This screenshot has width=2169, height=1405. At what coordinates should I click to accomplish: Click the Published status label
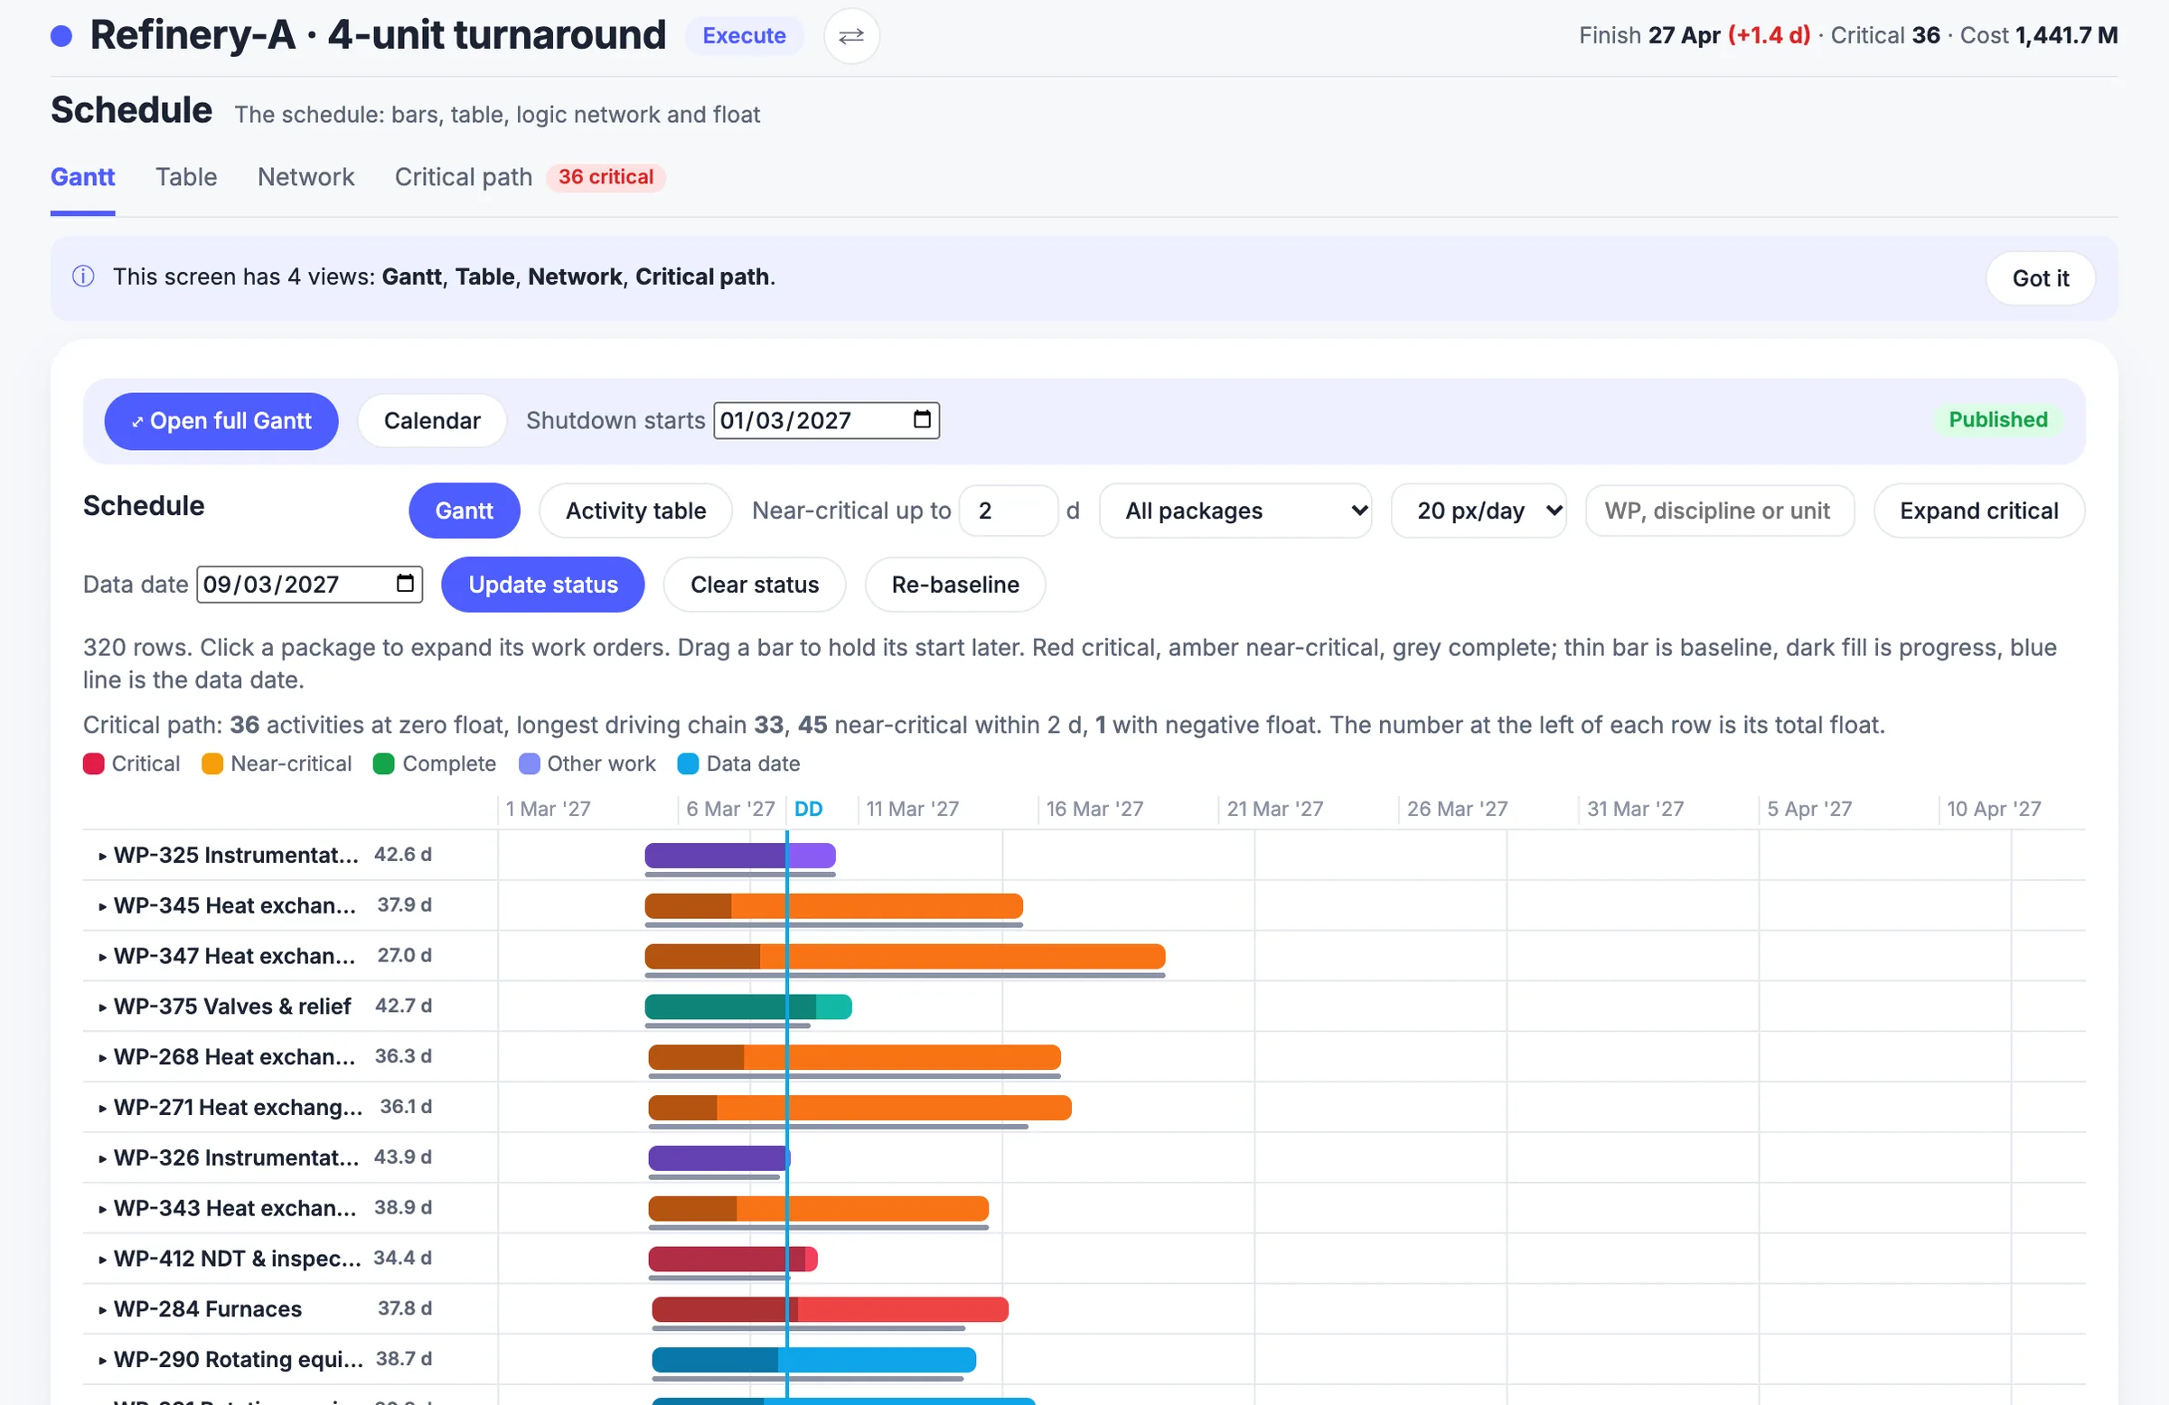pyautogui.click(x=1996, y=419)
